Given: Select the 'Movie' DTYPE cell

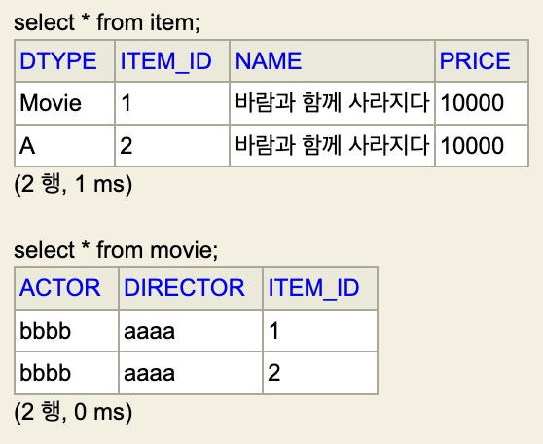Looking at the screenshot, I should [x=65, y=103].
